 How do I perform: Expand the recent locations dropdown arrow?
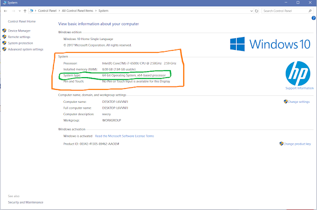pos(20,11)
